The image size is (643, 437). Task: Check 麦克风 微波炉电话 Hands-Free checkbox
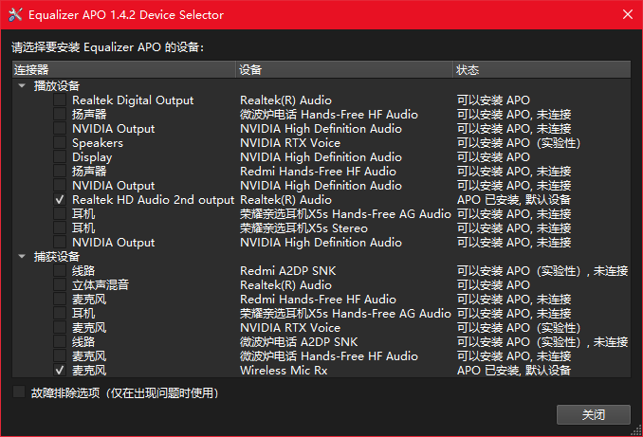click(x=60, y=355)
